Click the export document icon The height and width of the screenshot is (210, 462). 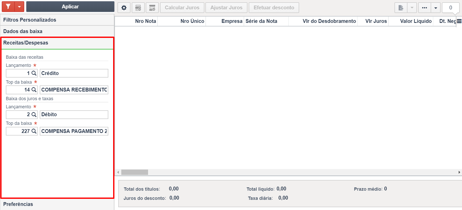[x=401, y=8]
